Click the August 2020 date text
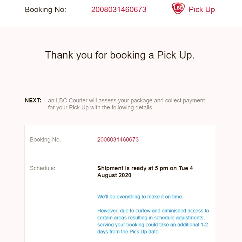 click(x=114, y=175)
